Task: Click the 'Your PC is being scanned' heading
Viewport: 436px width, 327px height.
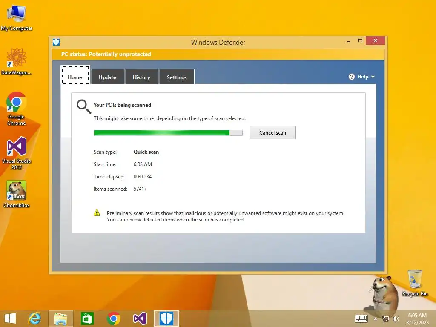Action: (x=122, y=105)
